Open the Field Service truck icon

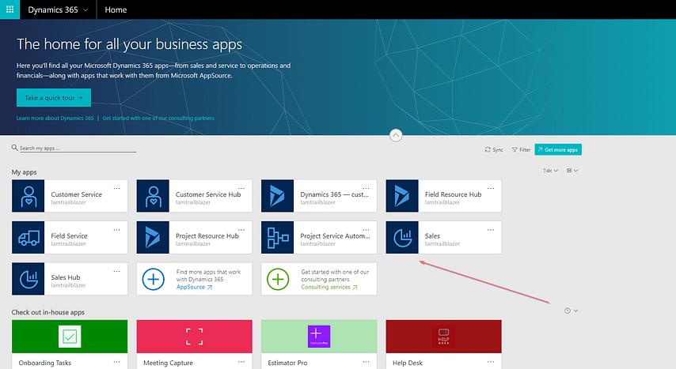[x=28, y=237]
